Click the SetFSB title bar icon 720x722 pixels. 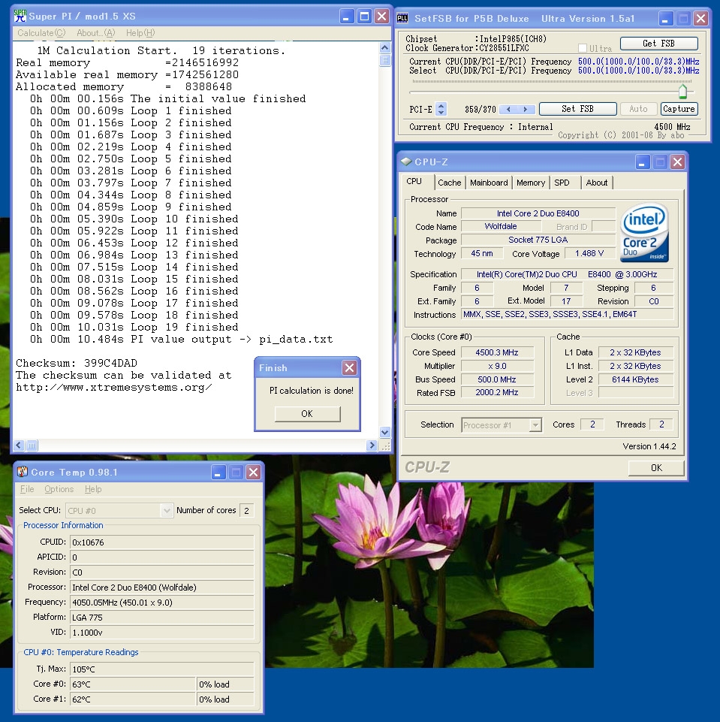click(402, 18)
